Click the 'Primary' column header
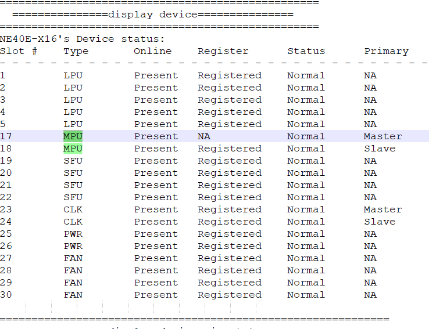Image resolution: width=429 pixels, height=329 pixels. (386, 51)
